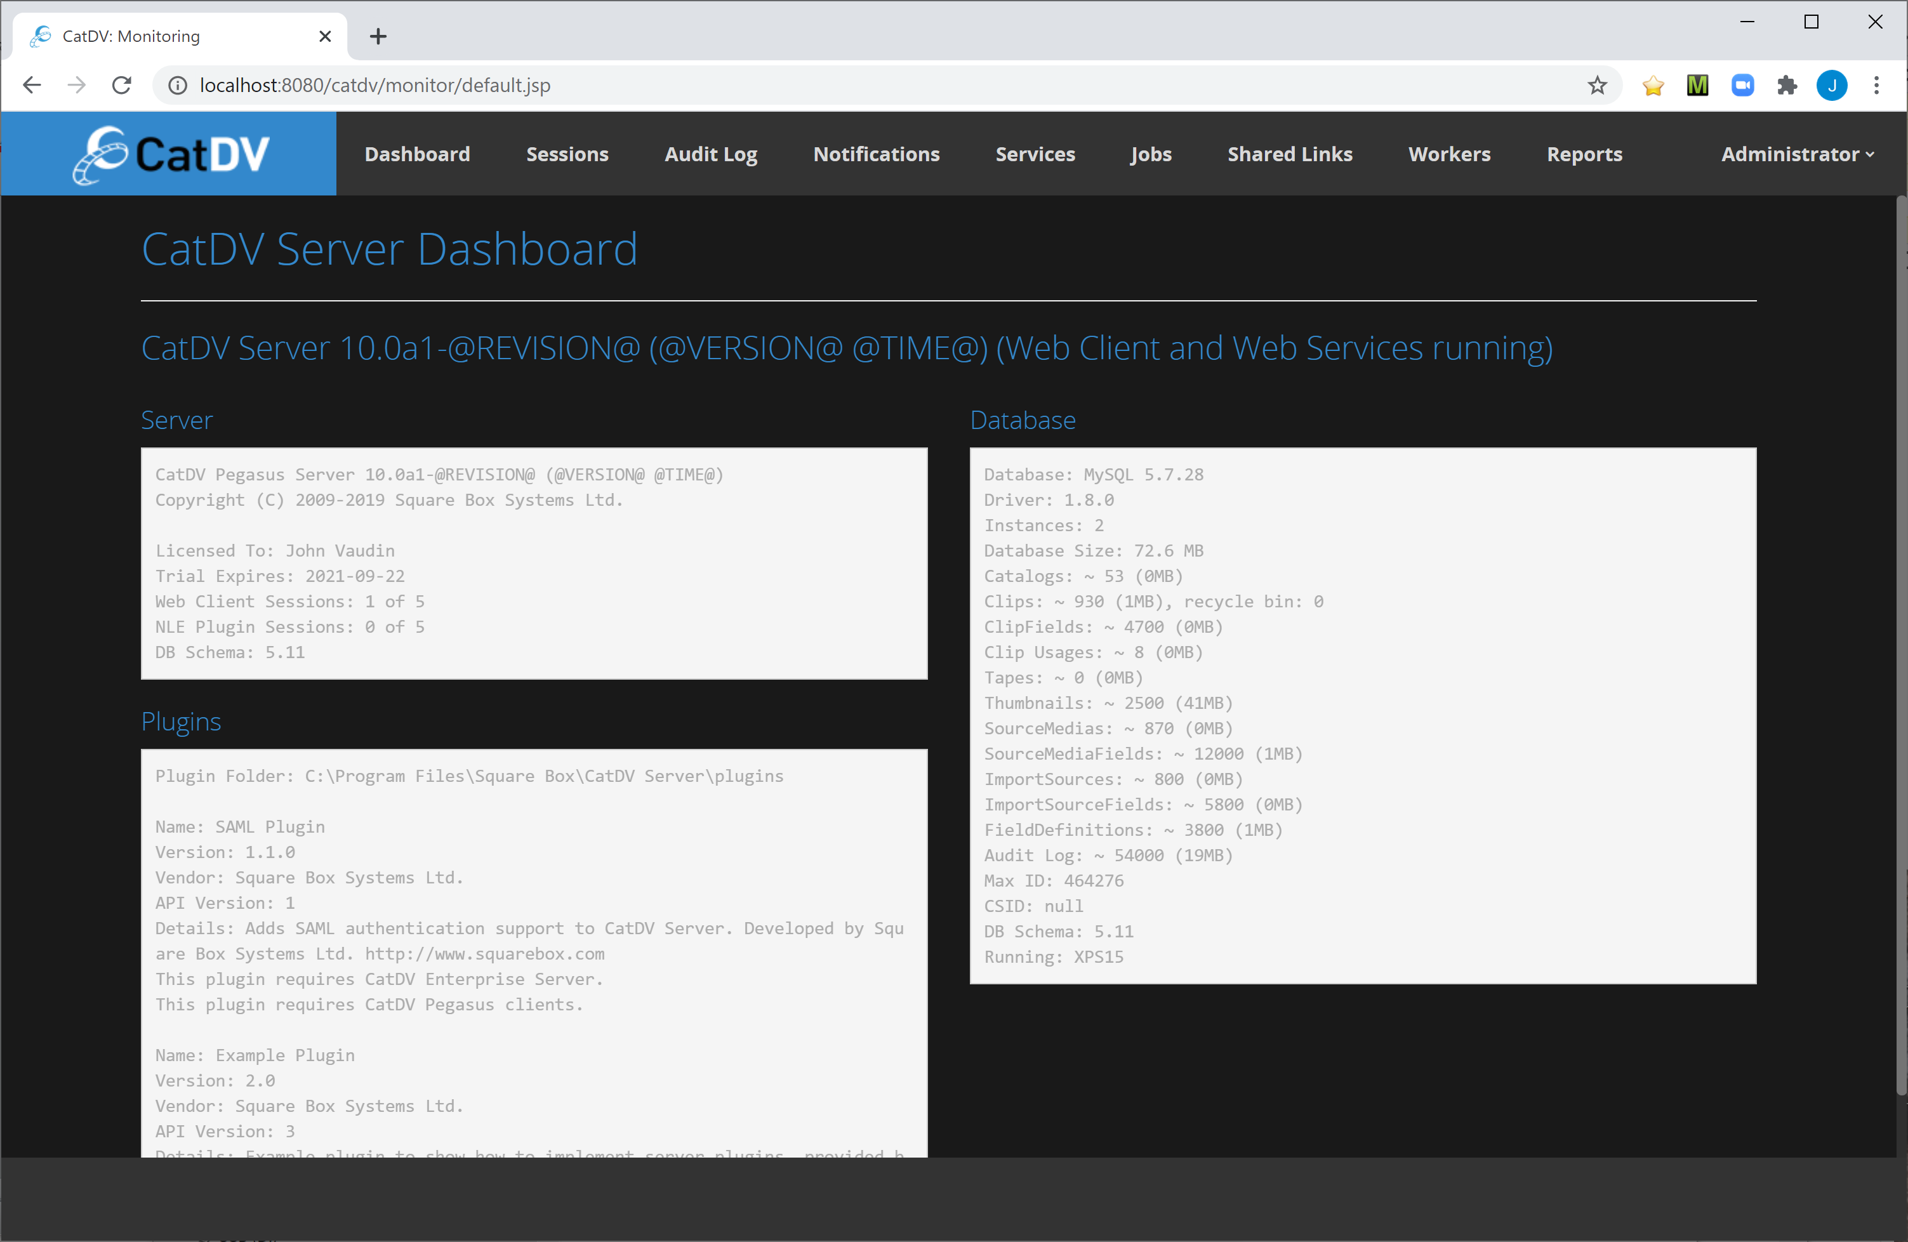The height and width of the screenshot is (1242, 1908).
Task: Open the Sessions nav item
Action: point(567,154)
